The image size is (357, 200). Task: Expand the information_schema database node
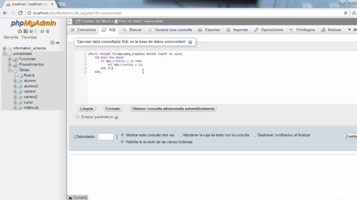point(4,48)
